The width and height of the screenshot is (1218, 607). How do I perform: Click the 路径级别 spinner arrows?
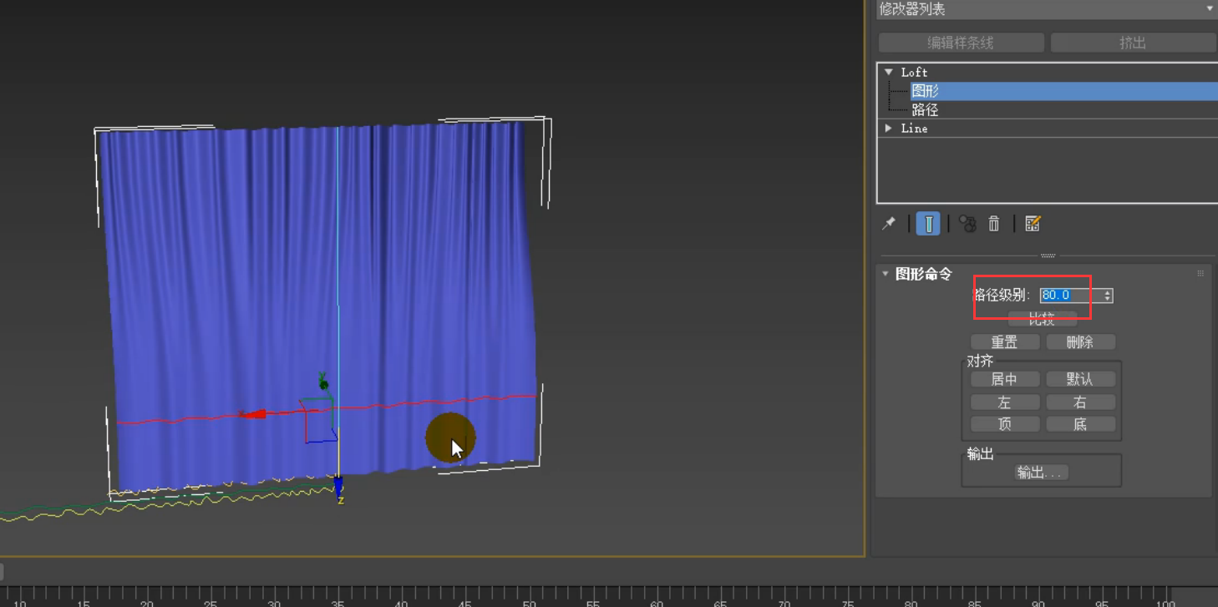[x=1108, y=296]
